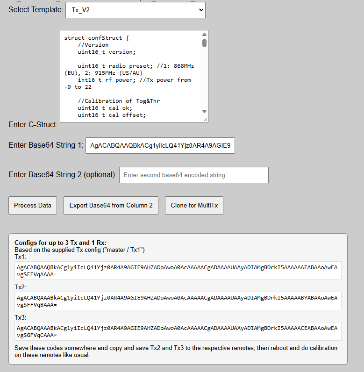
Task: Click the 'uint16_t cal_ok;' line
Action: click(105, 108)
